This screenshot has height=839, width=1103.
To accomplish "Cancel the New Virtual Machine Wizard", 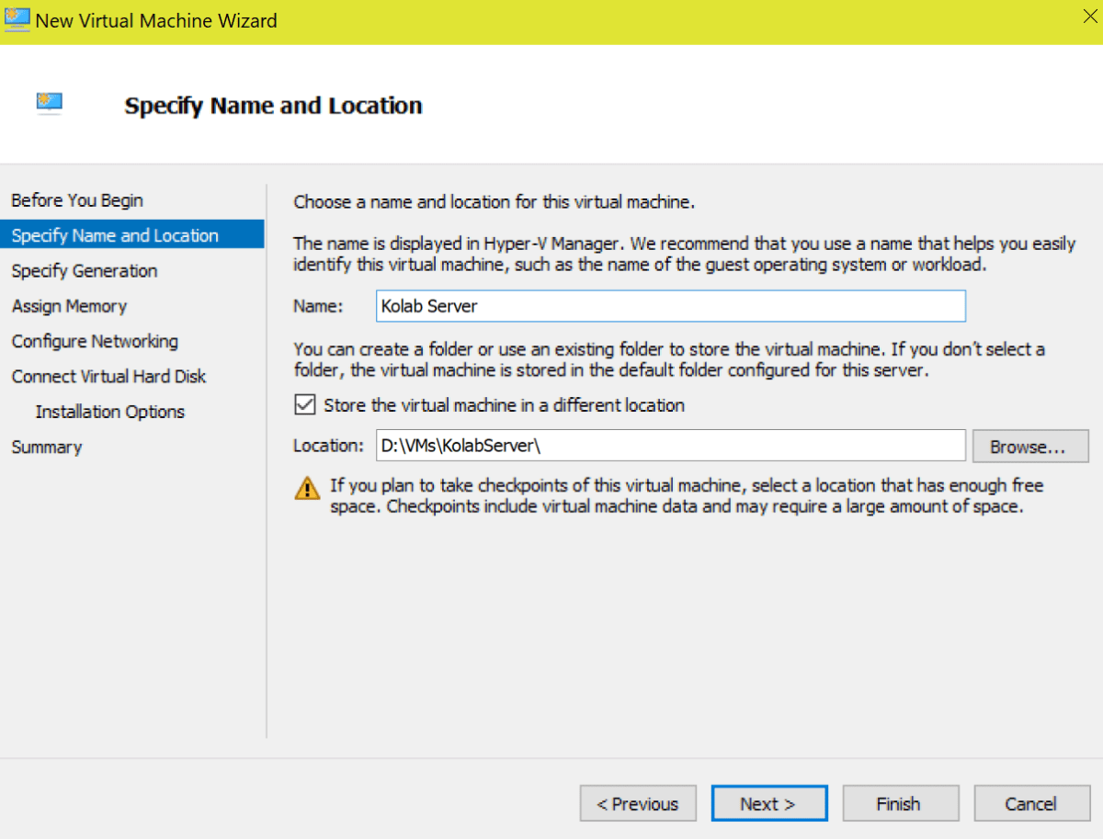I will click(x=1031, y=802).
